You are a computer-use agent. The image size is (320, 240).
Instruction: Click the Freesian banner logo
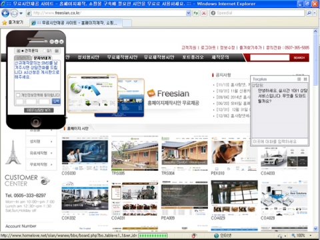click(x=169, y=94)
